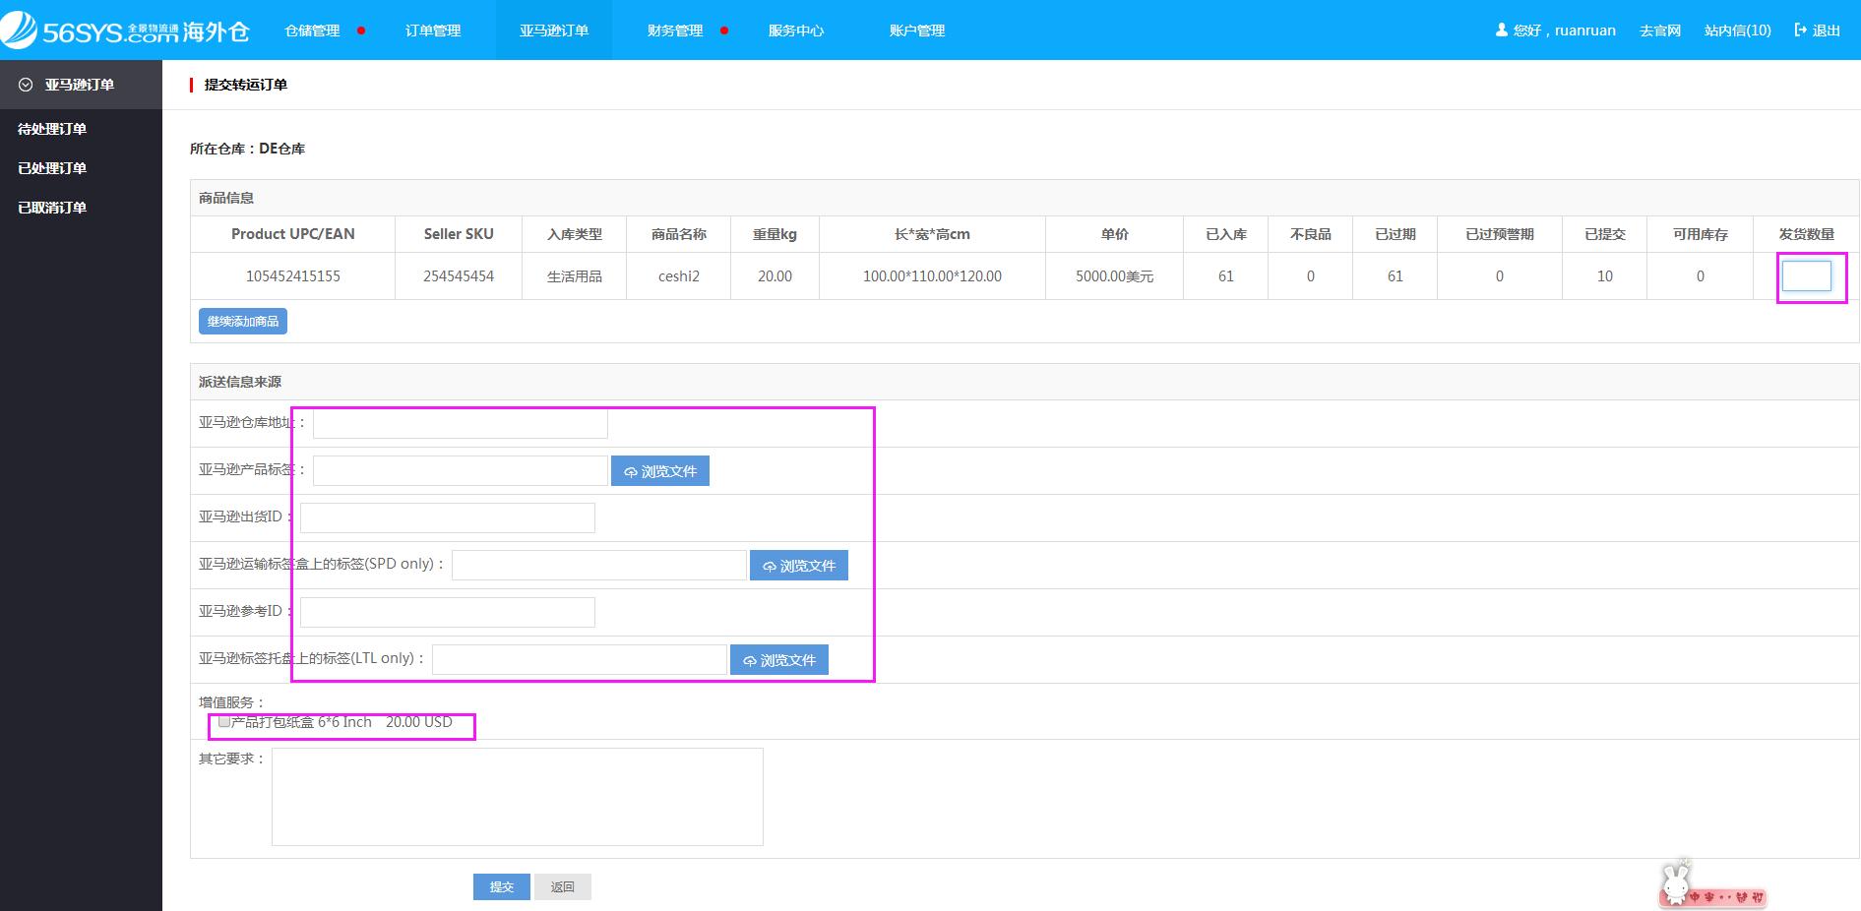The height and width of the screenshot is (911, 1861).
Task: Open the 订单管理 menu
Action: [x=432, y=30]
